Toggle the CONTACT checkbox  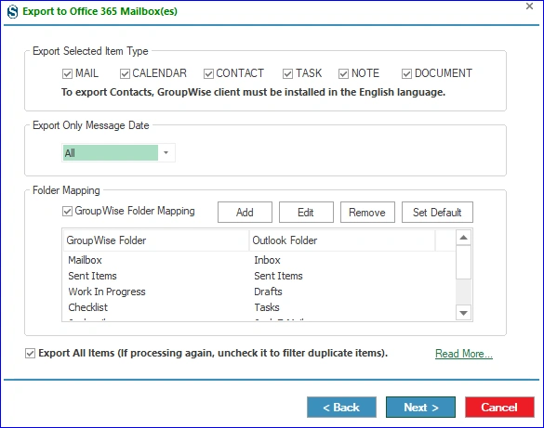[208, 73]
